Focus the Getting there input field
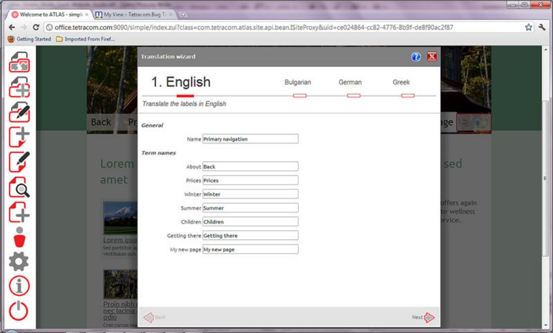 coord(250,235)
